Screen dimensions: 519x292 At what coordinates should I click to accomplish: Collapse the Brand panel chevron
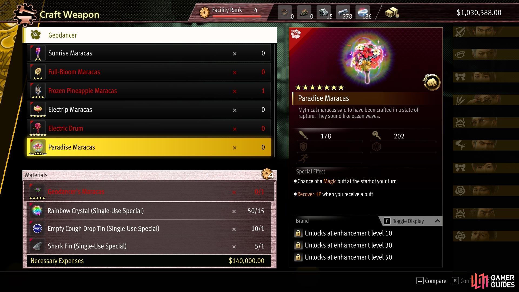tap(437, 221)
